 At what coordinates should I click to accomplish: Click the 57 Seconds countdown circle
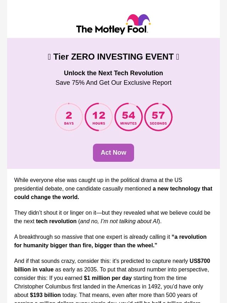point(158,117)
